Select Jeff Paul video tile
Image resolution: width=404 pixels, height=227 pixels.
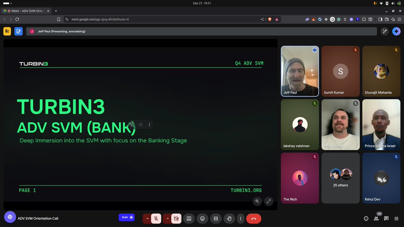click(x=300, y=71)
